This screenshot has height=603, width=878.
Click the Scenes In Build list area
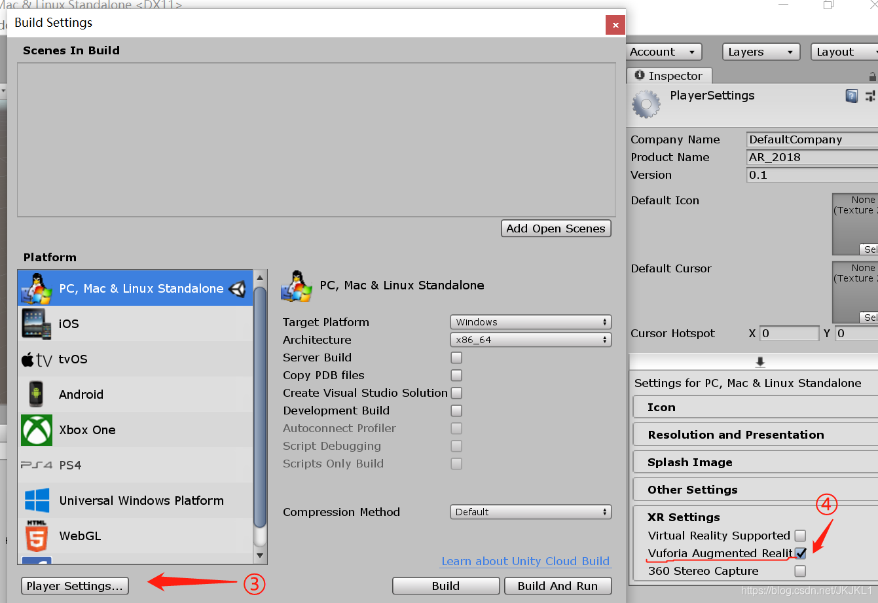pos(316,139)
